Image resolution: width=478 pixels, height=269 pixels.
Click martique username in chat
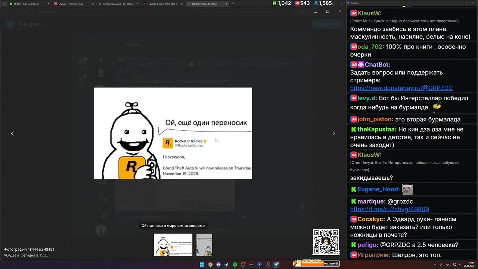(x=372, y=201)
